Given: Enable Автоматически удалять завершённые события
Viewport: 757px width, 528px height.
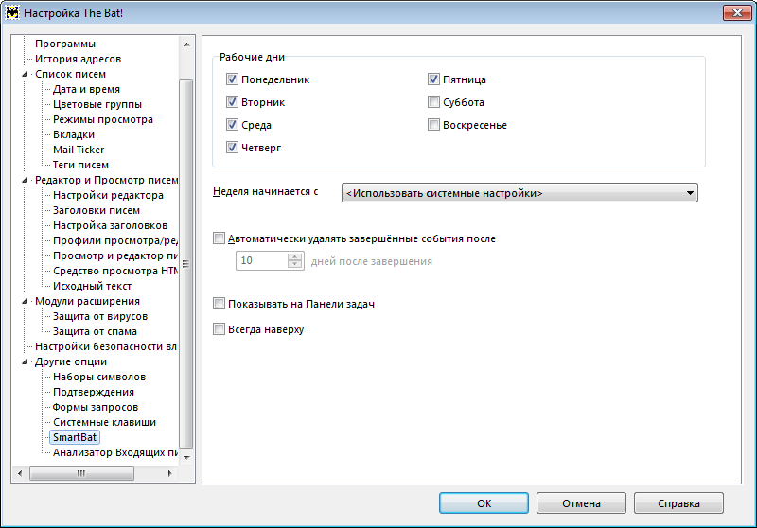Looking at the screenshot, I should pos(219,238).
